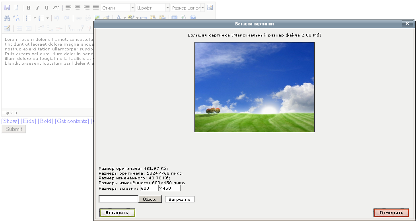Open the find binoculars icon
Viewport: 418px width, 223px height.
[x=7, y=18]
